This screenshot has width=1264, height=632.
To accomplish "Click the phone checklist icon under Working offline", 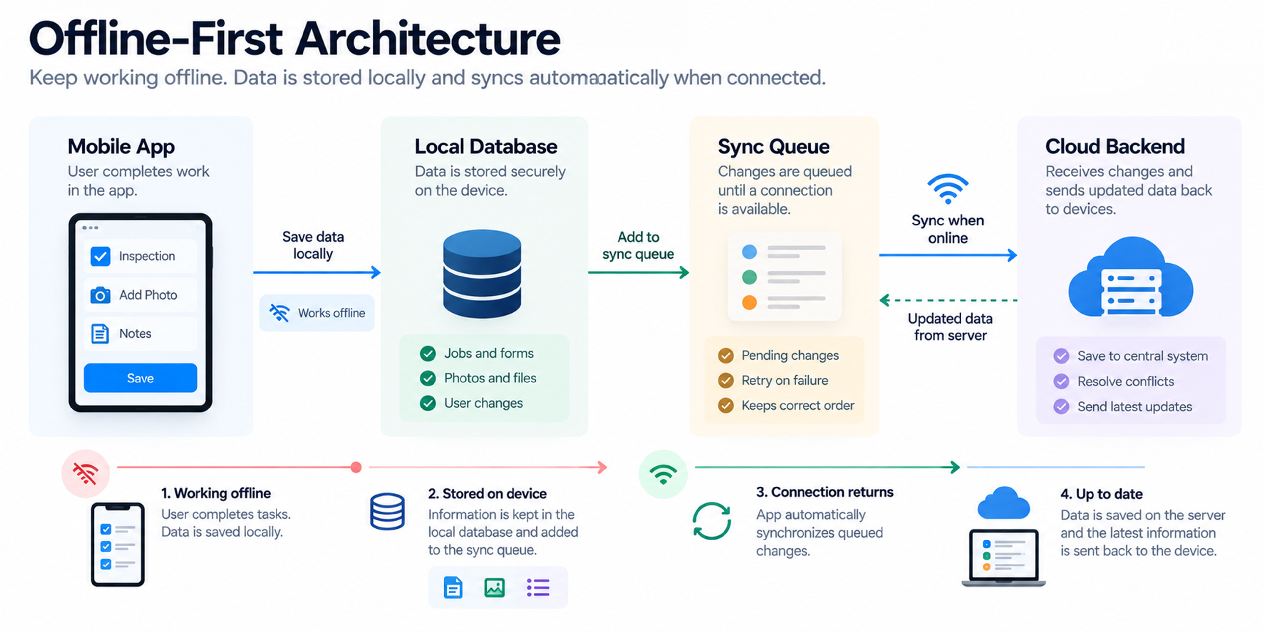I will [117, 544].
